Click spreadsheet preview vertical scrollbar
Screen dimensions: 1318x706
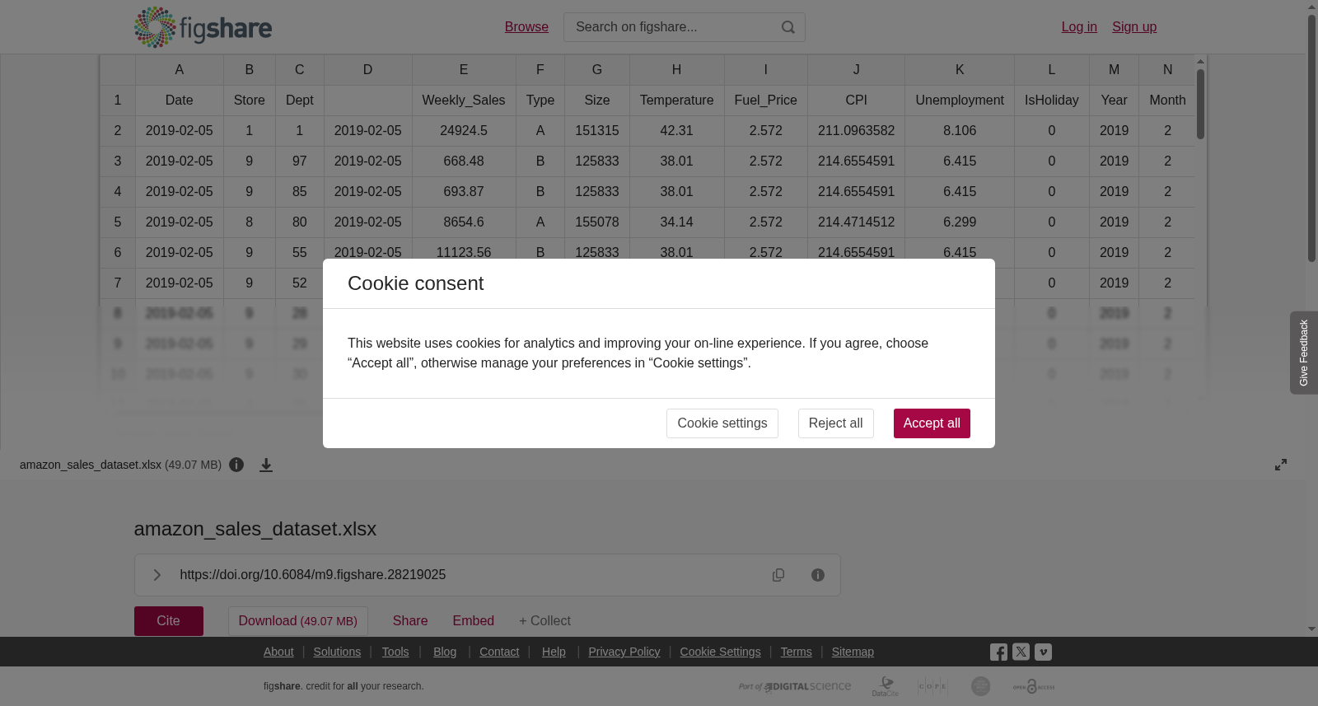pos(1201,104)
